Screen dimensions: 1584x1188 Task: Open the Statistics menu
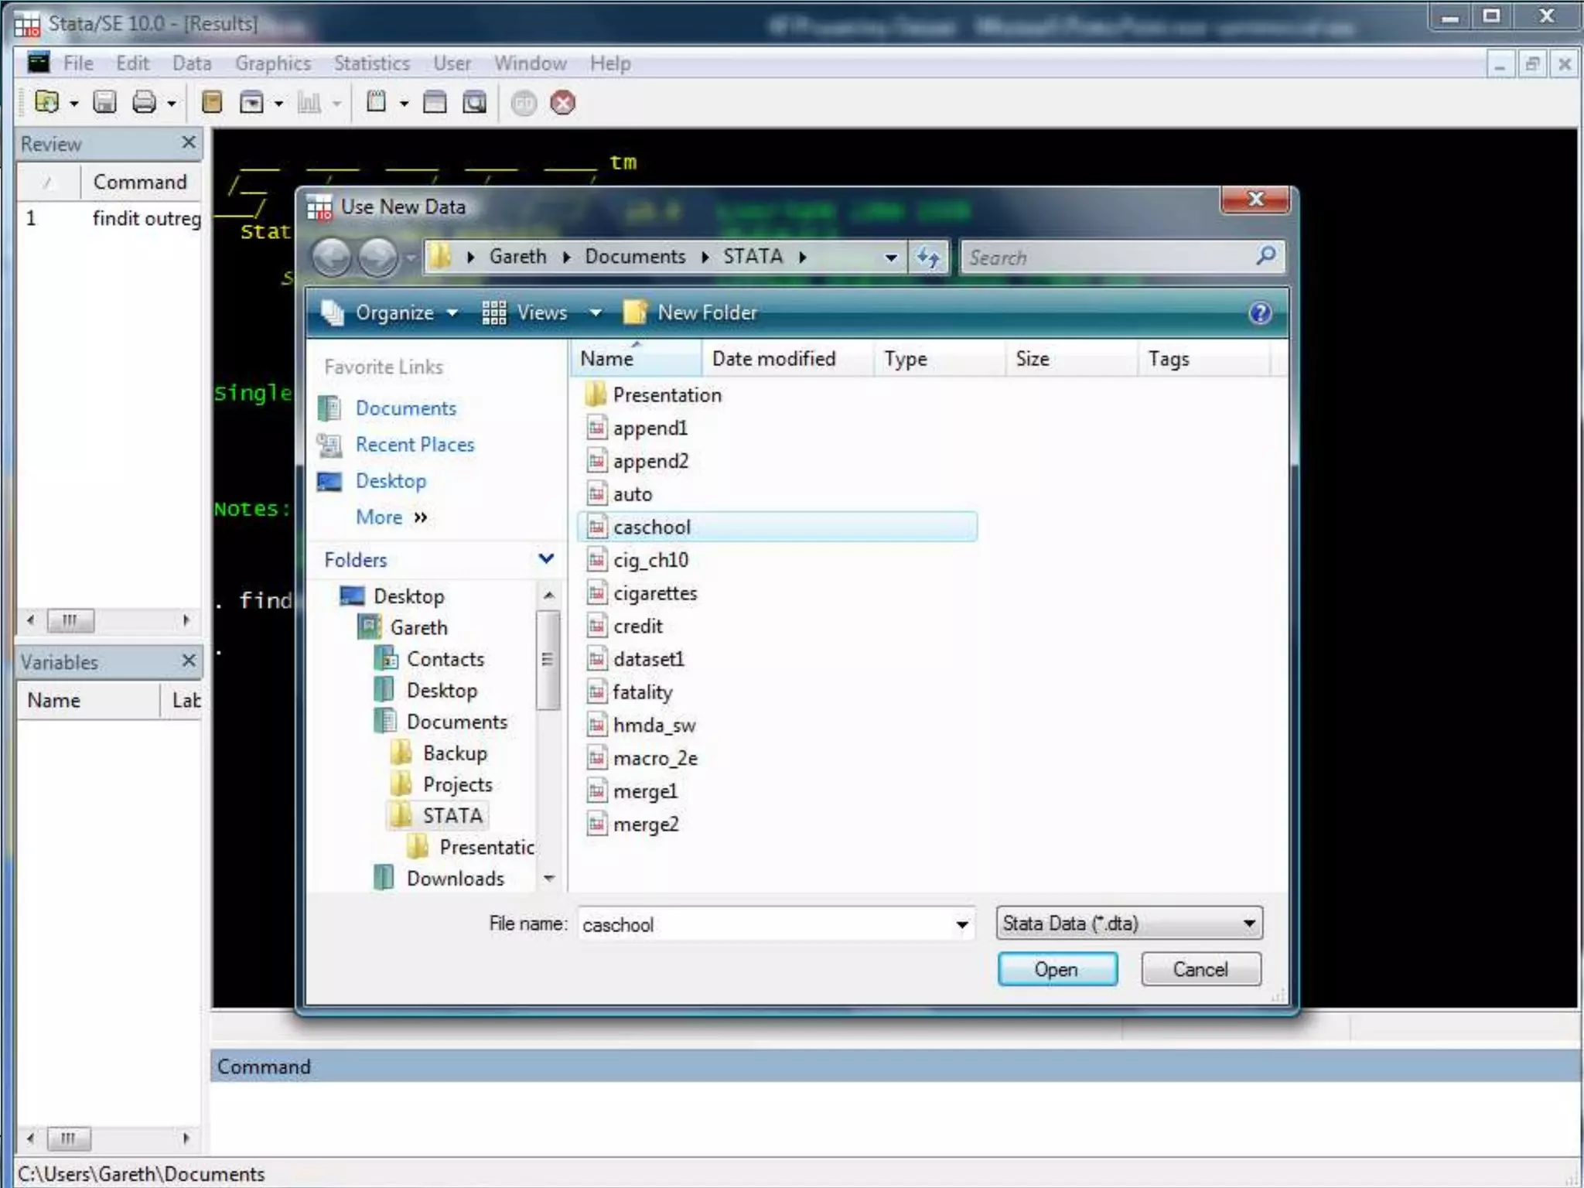click(x=371, y=63)
